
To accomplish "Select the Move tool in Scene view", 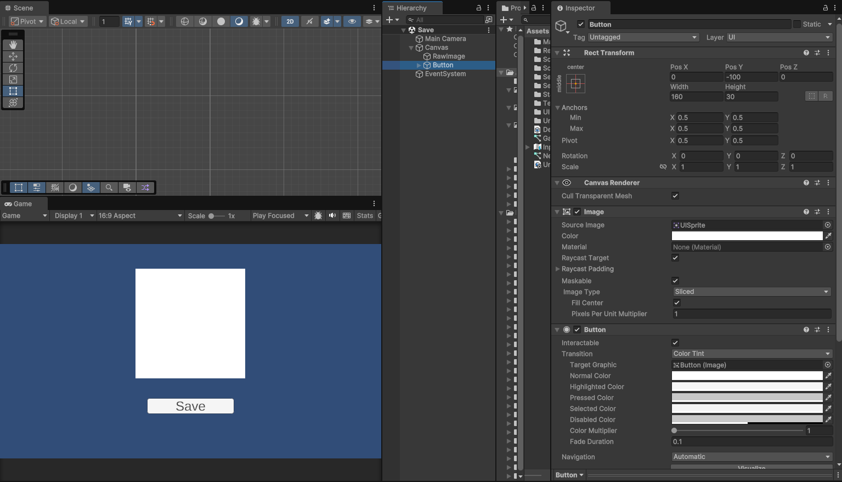I will (13, 56).
